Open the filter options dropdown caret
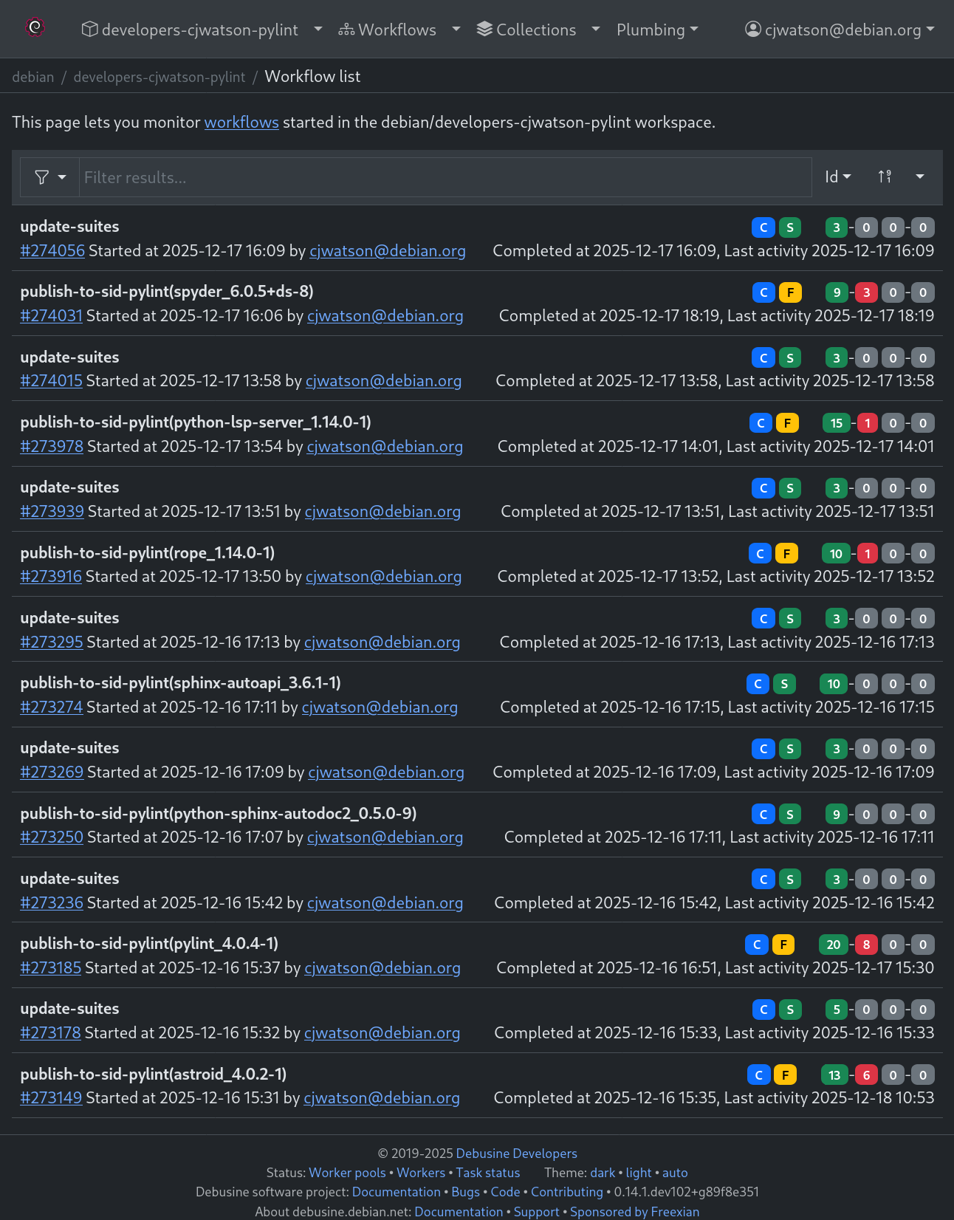Viewport: 954px width, 1220px height. pyautogui.click(x=62, y=177)
